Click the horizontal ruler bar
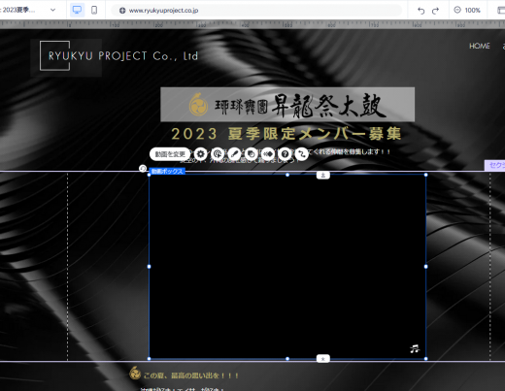 click(x=252, y=24)
